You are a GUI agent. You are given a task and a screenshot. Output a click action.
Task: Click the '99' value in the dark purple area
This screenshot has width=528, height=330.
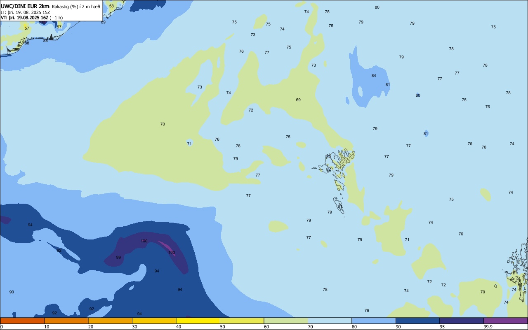(x=118, y=258)
